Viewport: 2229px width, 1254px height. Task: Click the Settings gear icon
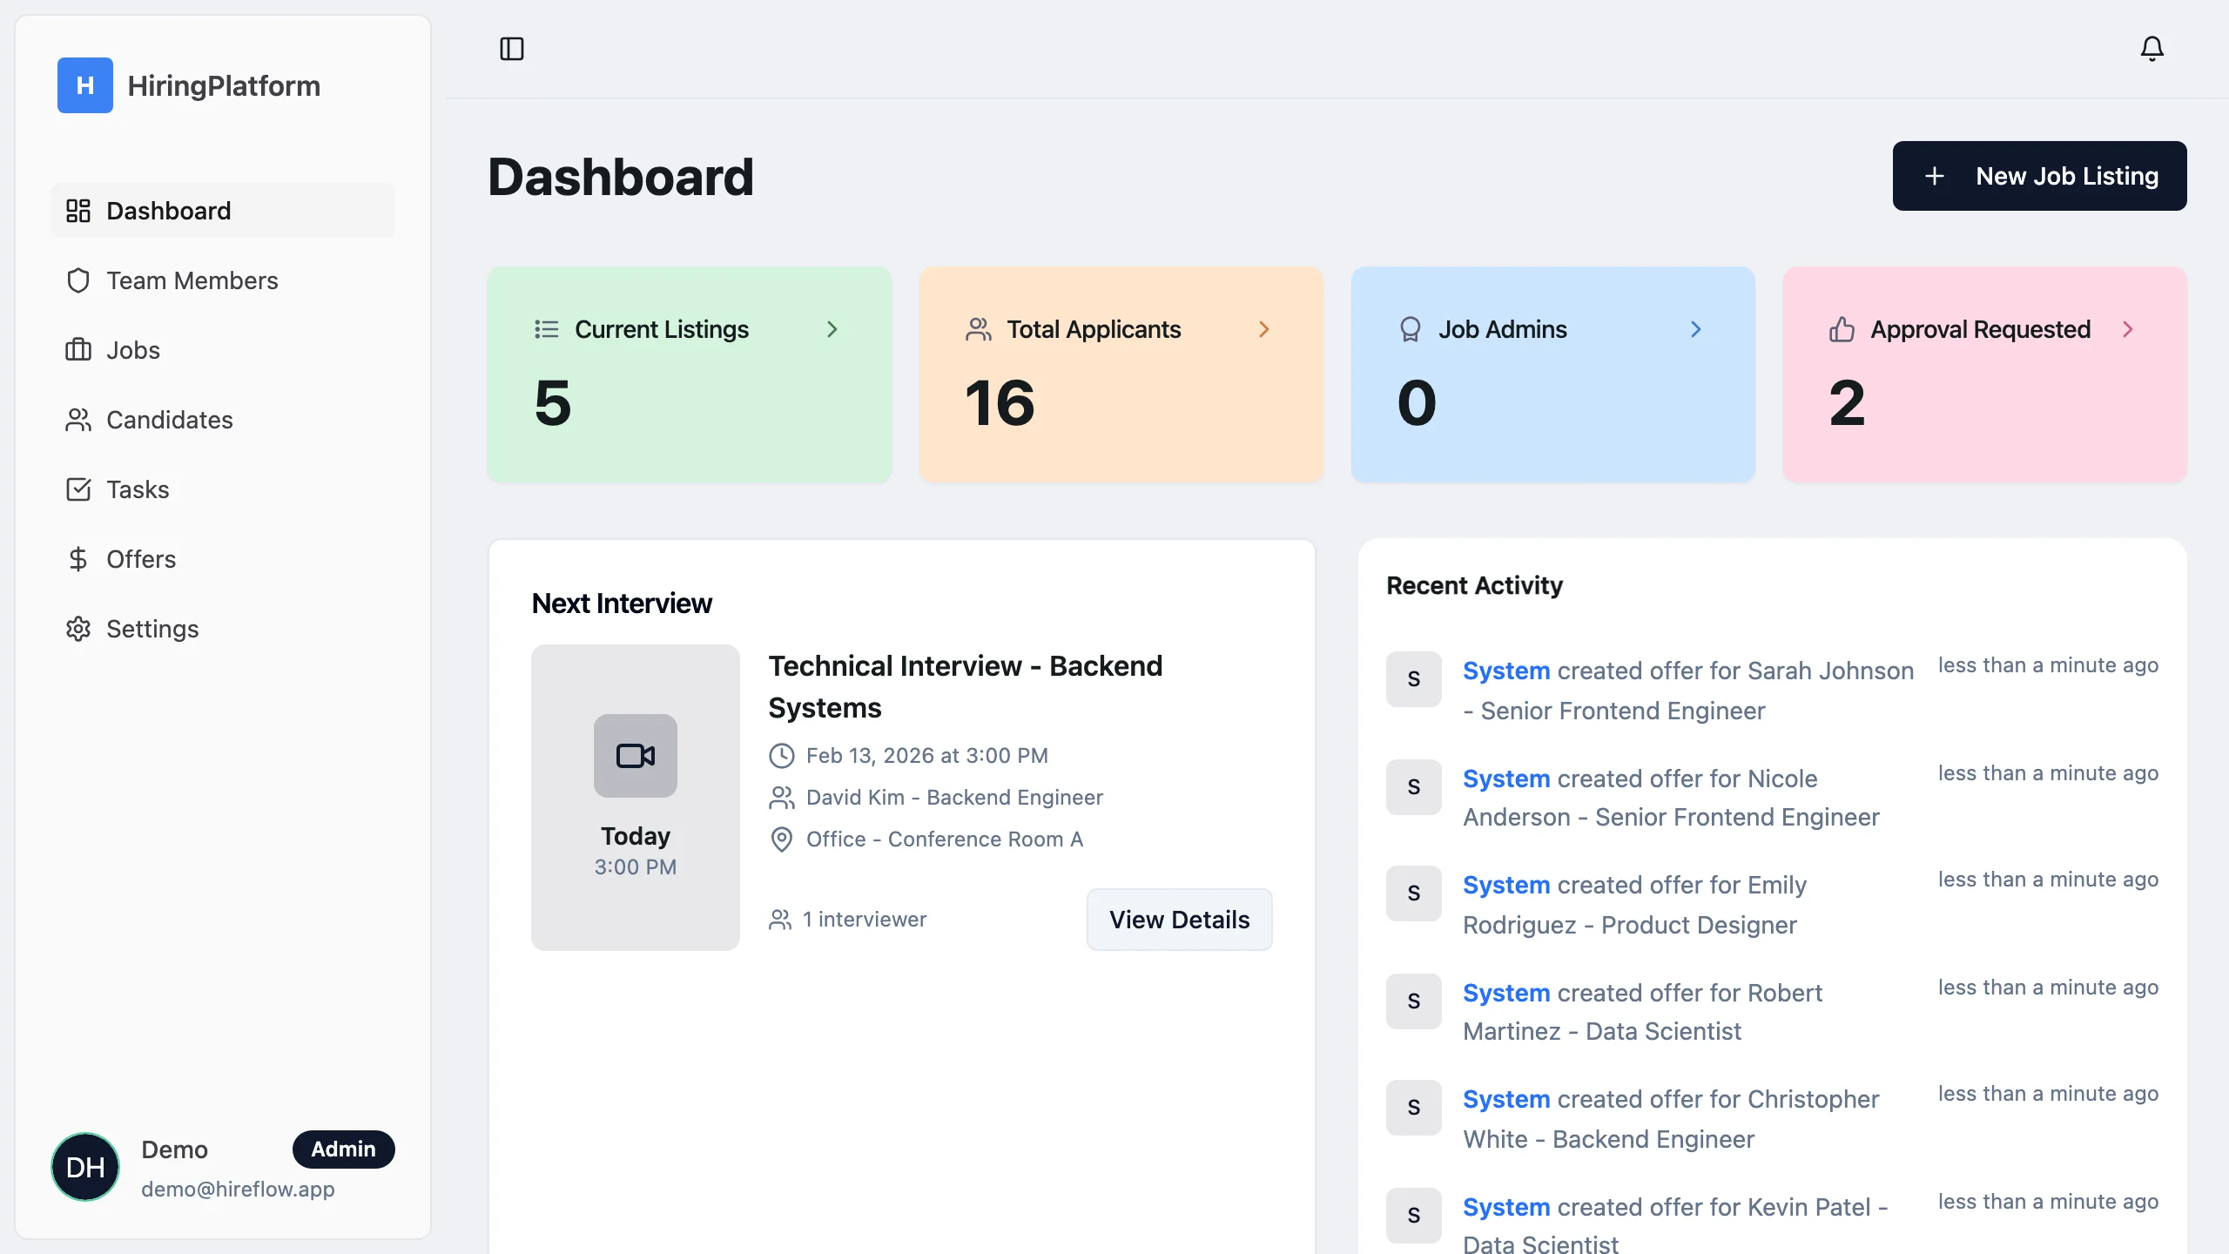coord(79,629)
